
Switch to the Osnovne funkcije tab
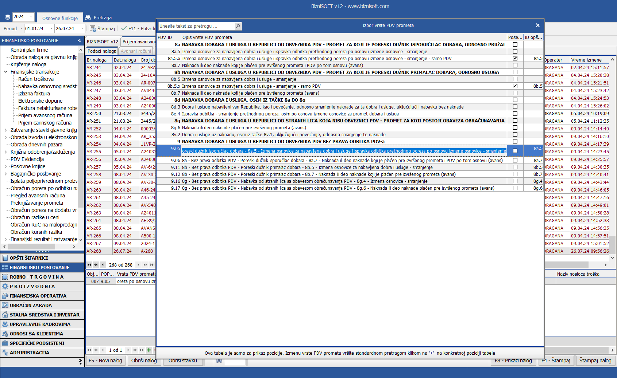coord(60,18)
